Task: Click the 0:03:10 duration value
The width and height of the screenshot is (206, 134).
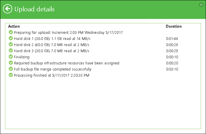Action: click(x=172, y=69)
